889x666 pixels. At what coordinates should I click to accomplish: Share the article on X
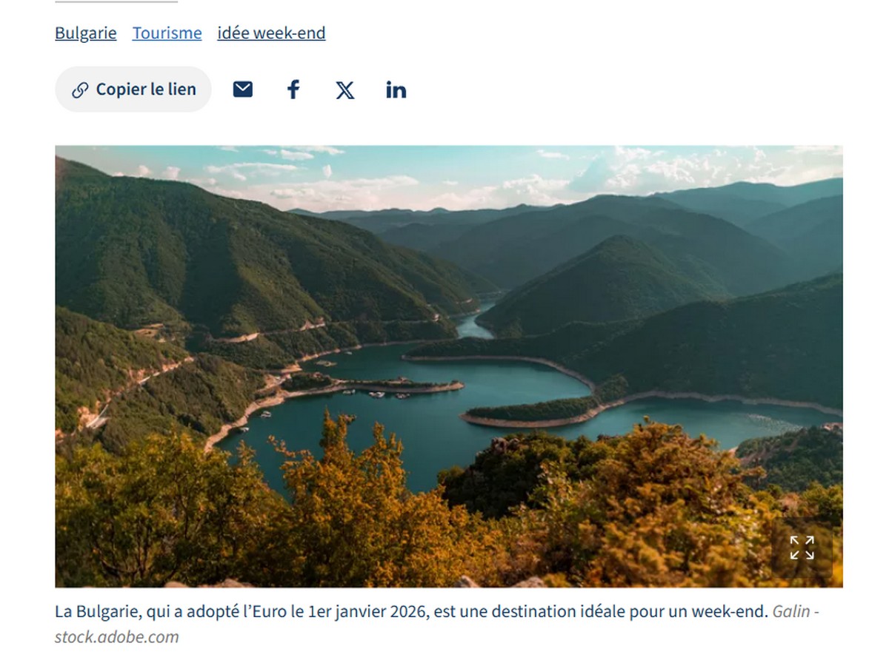pyautogui.click(x=344, y=90)
